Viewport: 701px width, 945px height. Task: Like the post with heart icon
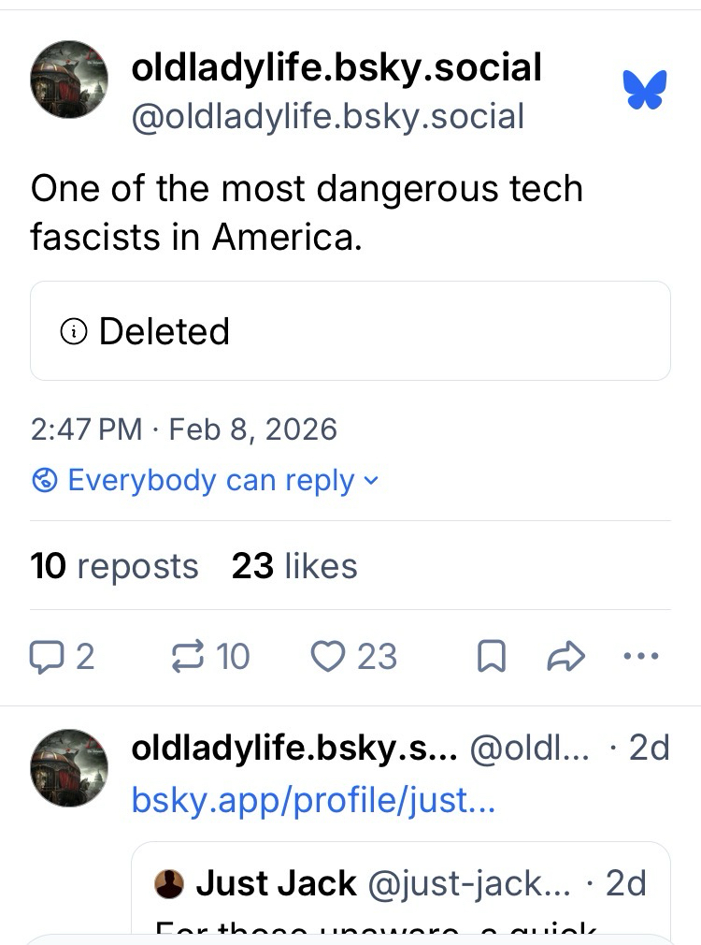pos(327,657)
